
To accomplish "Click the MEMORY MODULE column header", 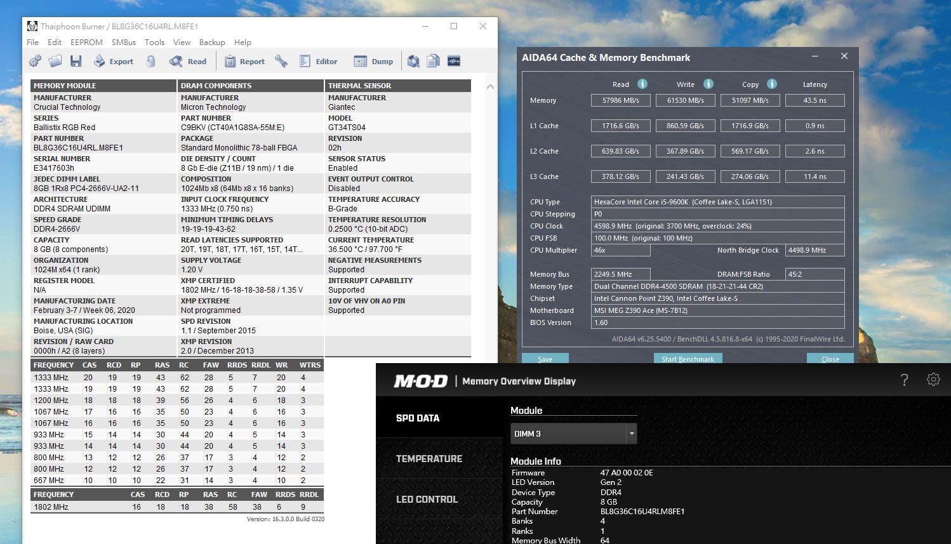I will (x=103, y=86).
